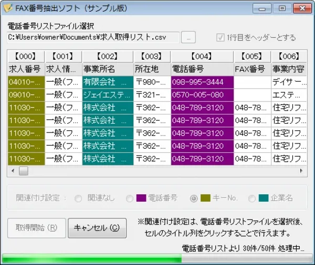This screenshot has width=315, height=265.
Task: Choose the 電話番号 radio option
Action: point(130,198)
